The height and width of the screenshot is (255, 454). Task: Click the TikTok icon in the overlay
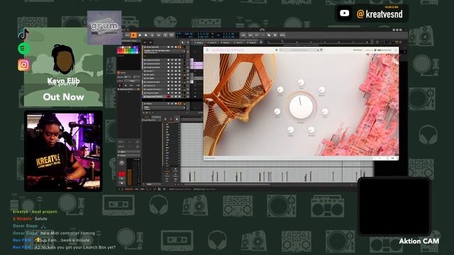click(23, 34)
